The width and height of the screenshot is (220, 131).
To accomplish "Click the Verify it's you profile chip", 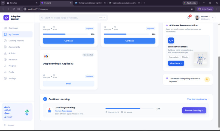I will pos(205,9).
